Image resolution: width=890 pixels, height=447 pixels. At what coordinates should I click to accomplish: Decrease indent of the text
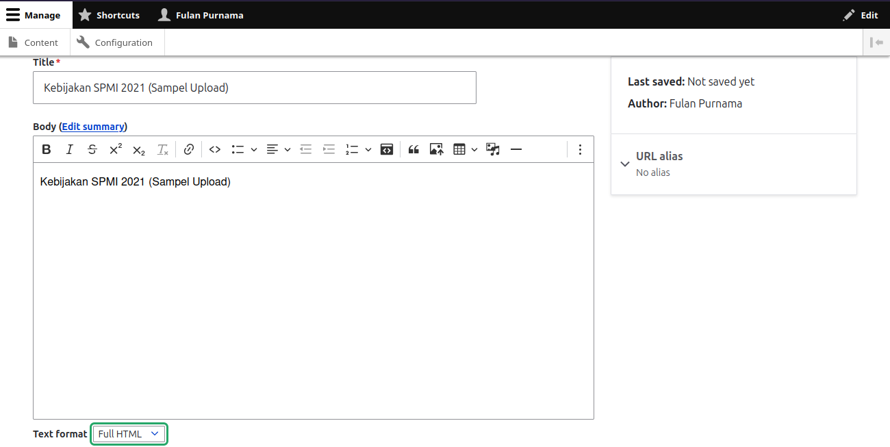(x=306, y=149)
